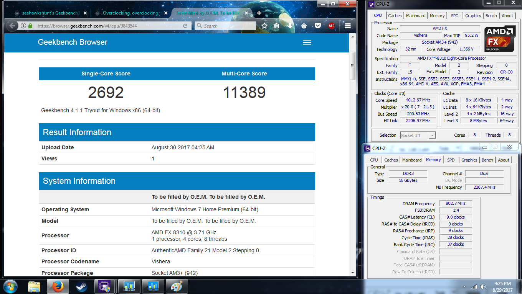Open SPD tab in lower CPU-Z window

point(451,160)
